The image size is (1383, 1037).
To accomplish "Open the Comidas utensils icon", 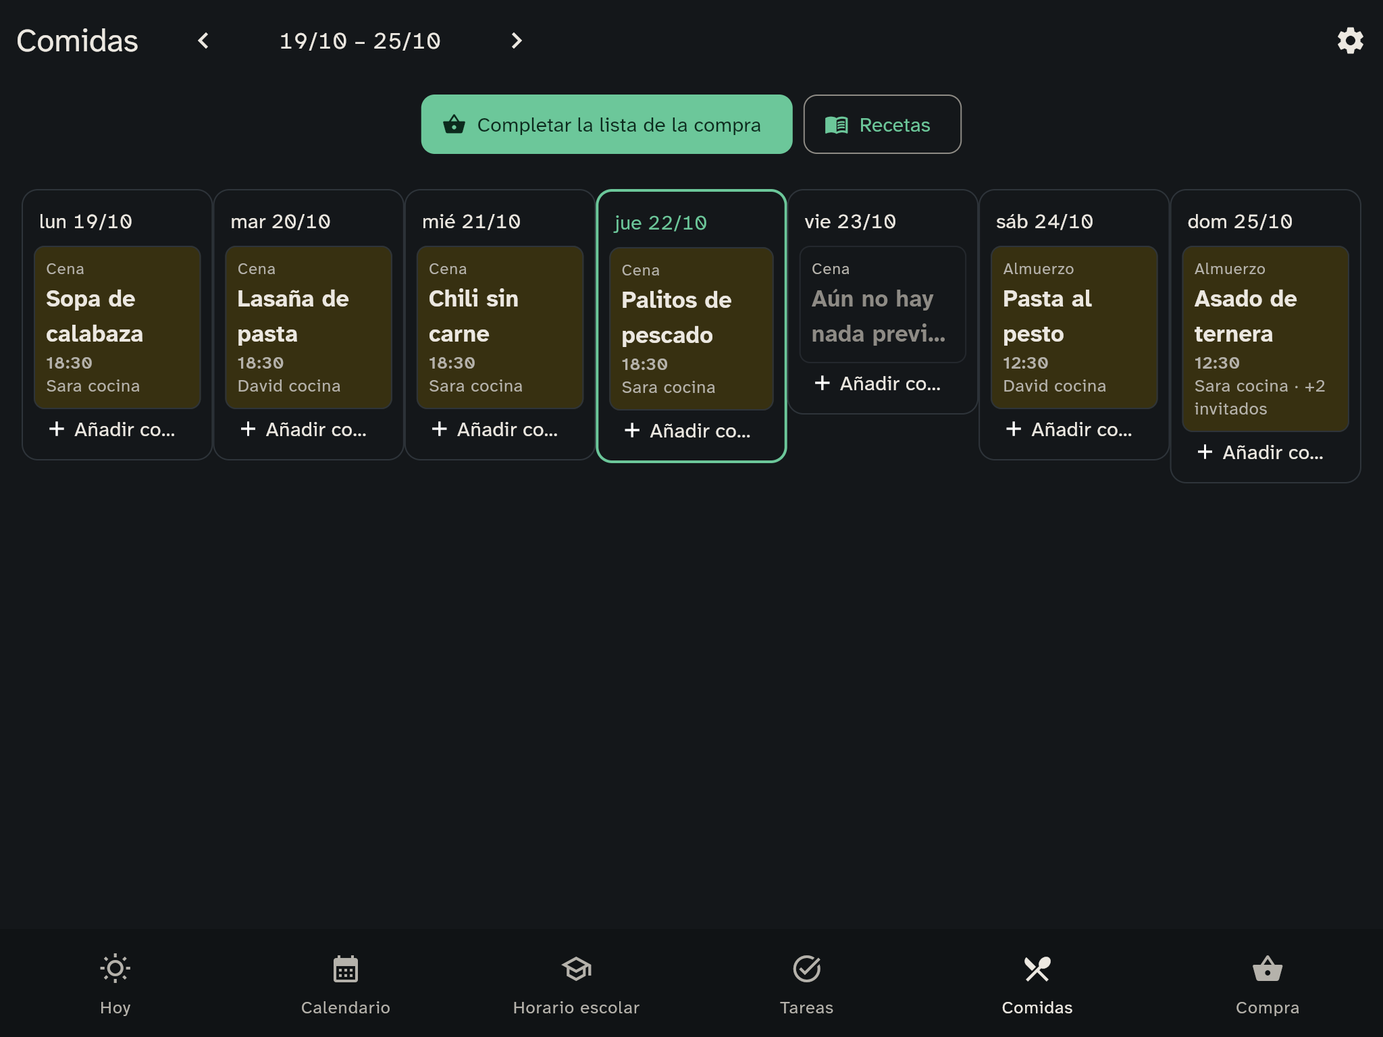I will 1037,969.
